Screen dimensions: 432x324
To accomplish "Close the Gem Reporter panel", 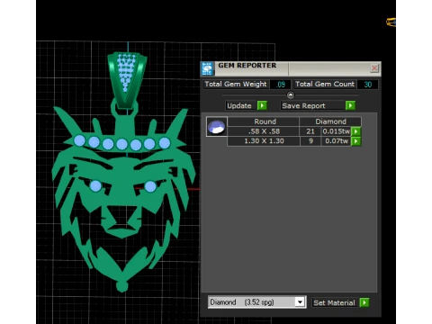I will click(x=374, y=68).
